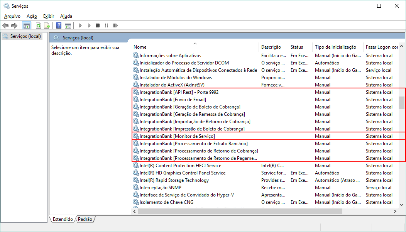Click gear icon of Instalador do ActiveX row
Image resolution: width=406 pixels, height=232 pixels.
(136, 85)
